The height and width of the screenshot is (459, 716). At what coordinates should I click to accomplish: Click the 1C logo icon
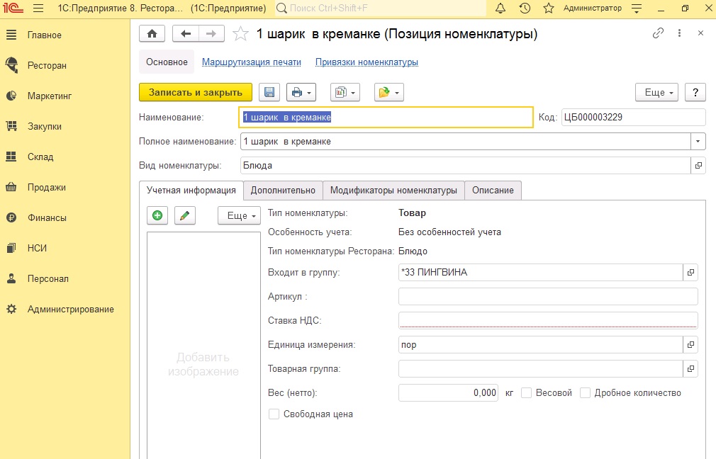[x=13, y=8]
